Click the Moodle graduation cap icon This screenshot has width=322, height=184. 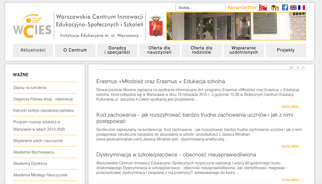click(275, 7)
